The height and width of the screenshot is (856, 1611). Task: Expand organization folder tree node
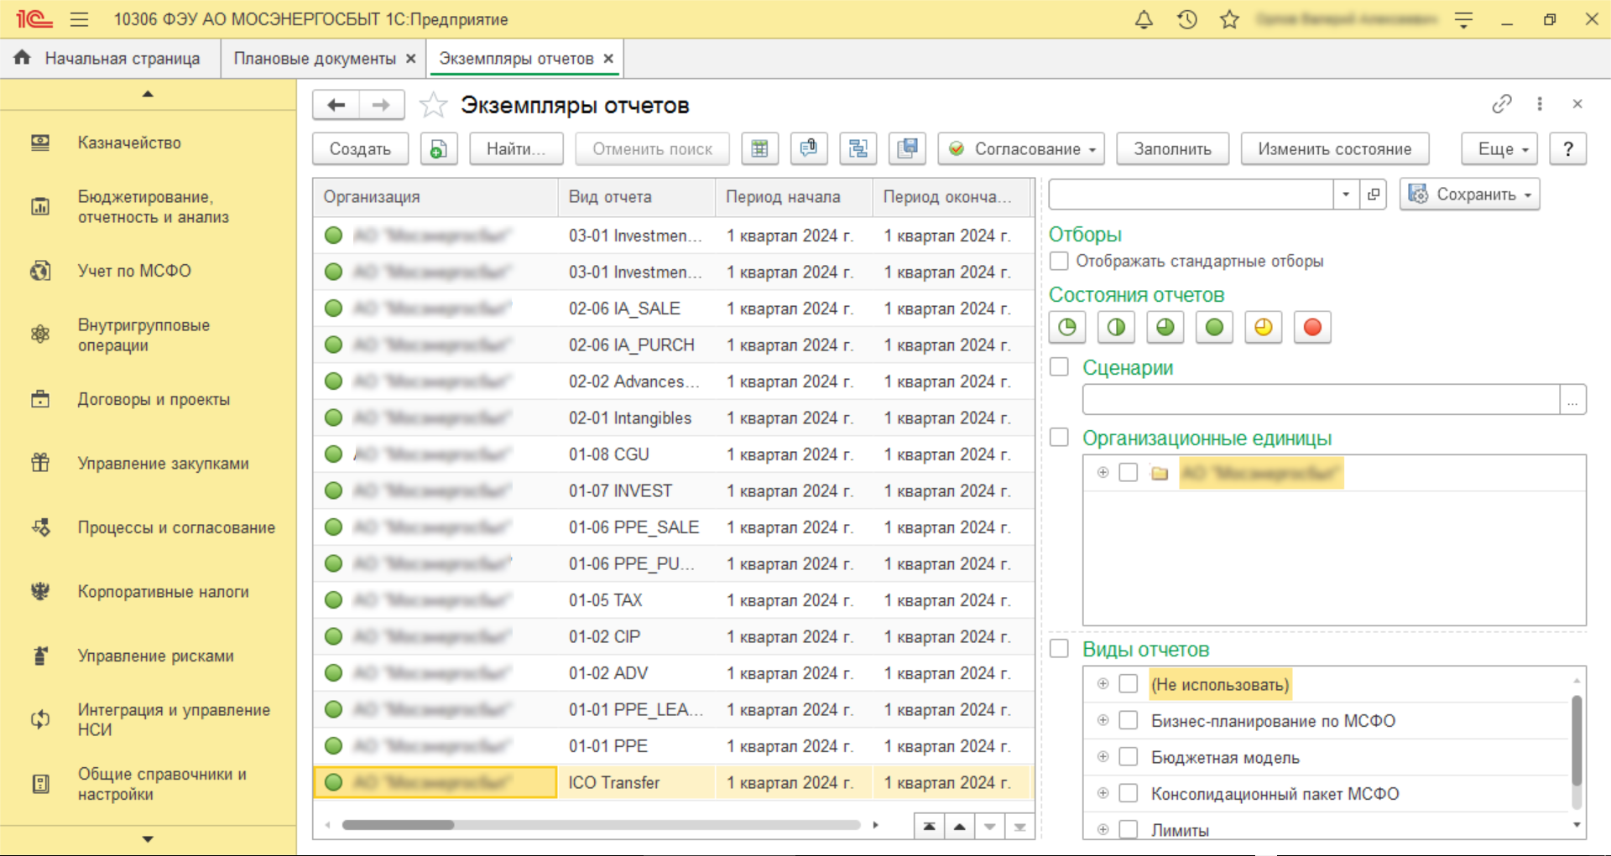pyautogui.click(x=1103, y=473)
